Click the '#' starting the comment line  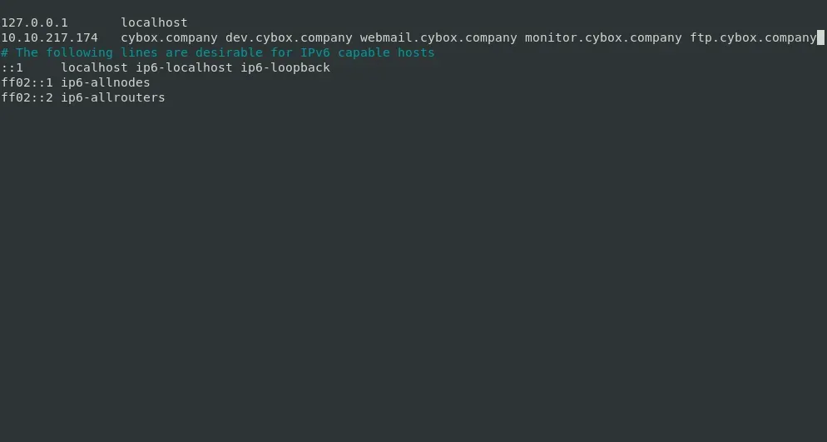pyautogui.click(x=4, y=52)
